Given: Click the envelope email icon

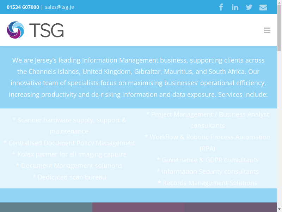Looking at the screenshot, I should [263, 7].
